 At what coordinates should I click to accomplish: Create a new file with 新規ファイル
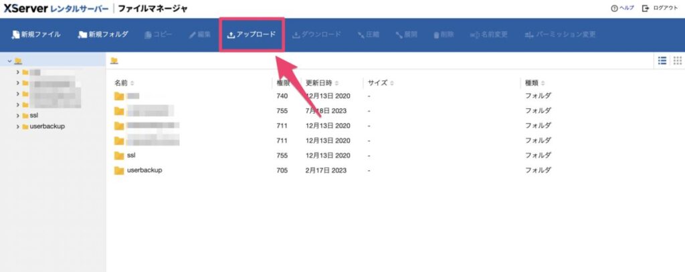36,34
